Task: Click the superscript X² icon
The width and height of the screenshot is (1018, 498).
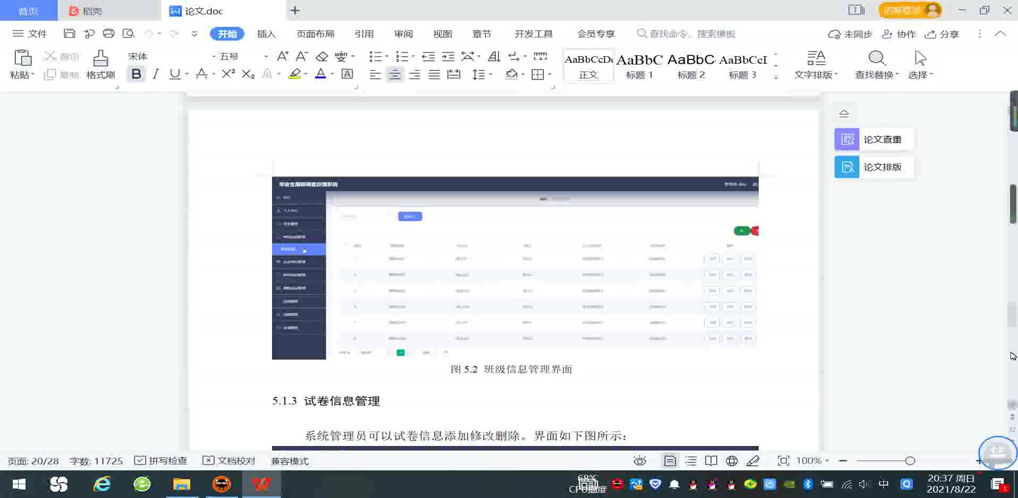Action: (228, 74)
